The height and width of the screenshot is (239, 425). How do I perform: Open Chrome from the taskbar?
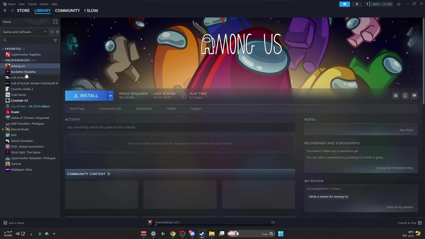(x=173, y=234)
